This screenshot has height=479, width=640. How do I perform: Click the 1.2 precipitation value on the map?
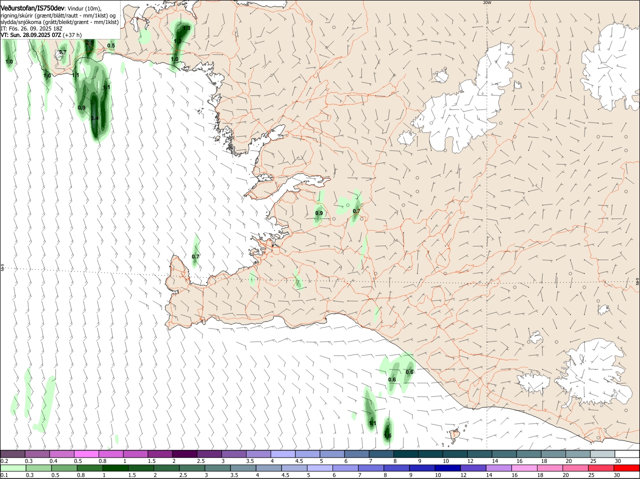(177, 41)
